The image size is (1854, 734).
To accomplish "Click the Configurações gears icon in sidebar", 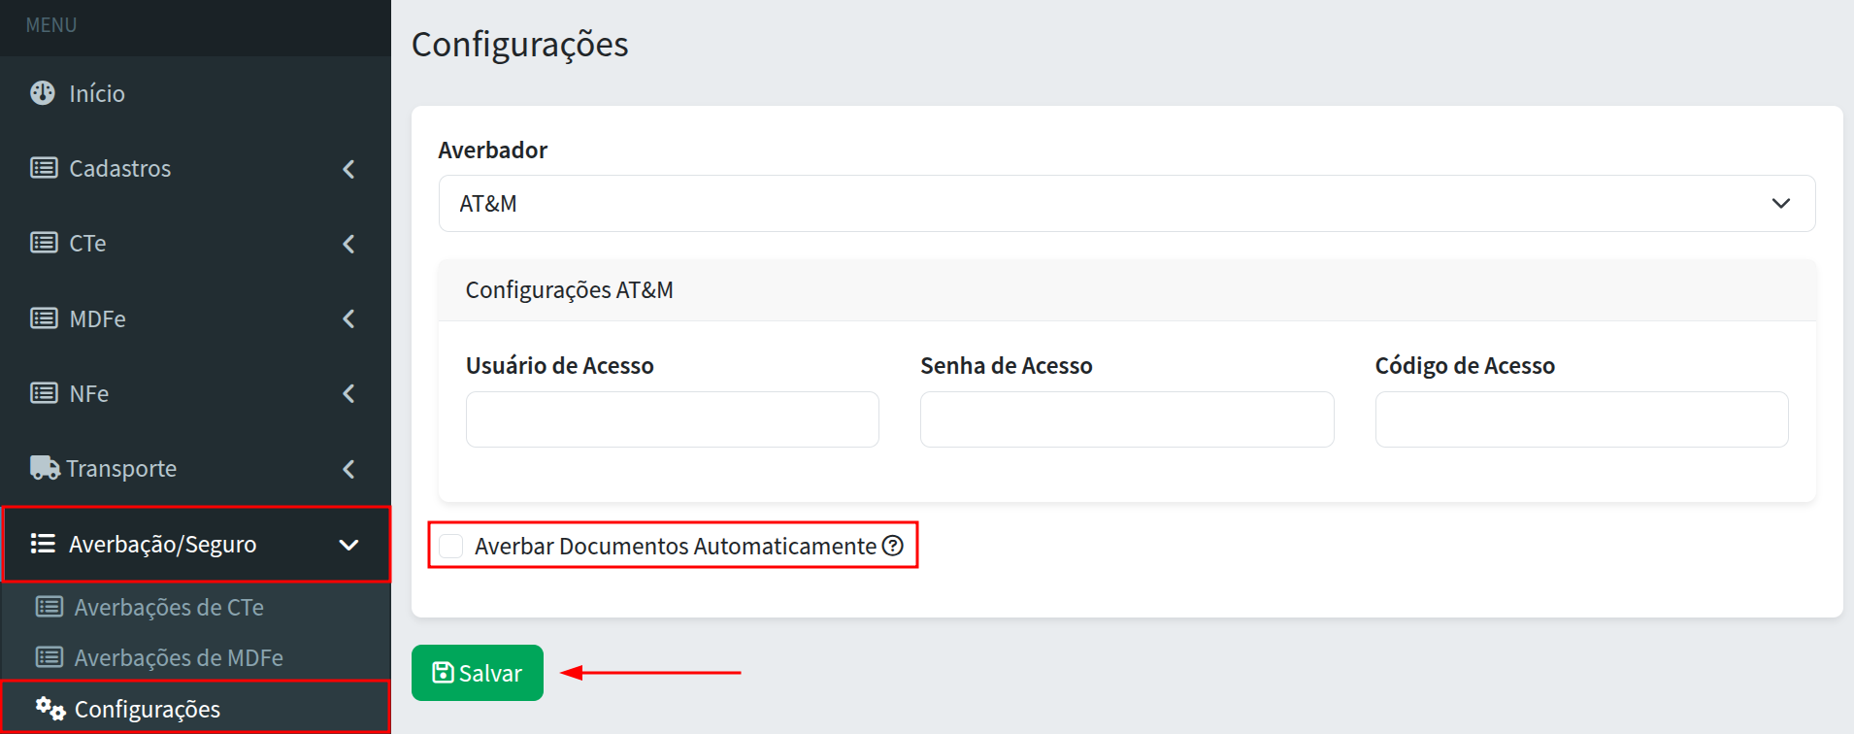I will coord(50,709).
